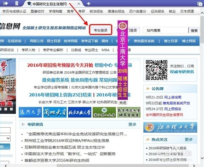Open 就业 link in top navigation

172,11
